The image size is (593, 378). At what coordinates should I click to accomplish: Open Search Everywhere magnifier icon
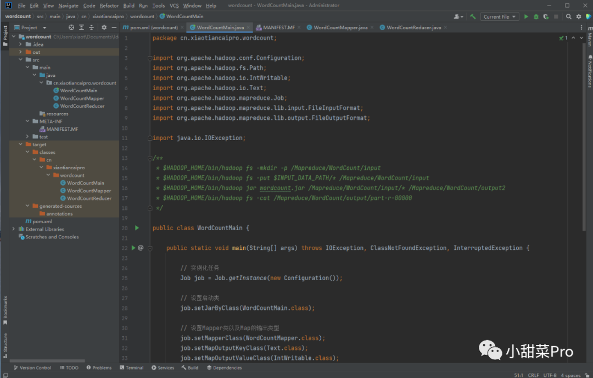click(x=569, y=16)
